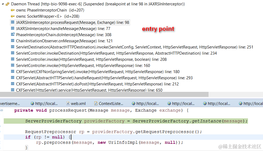
Task: Click globe icon on first http://local tab
Action: [32, 103]
